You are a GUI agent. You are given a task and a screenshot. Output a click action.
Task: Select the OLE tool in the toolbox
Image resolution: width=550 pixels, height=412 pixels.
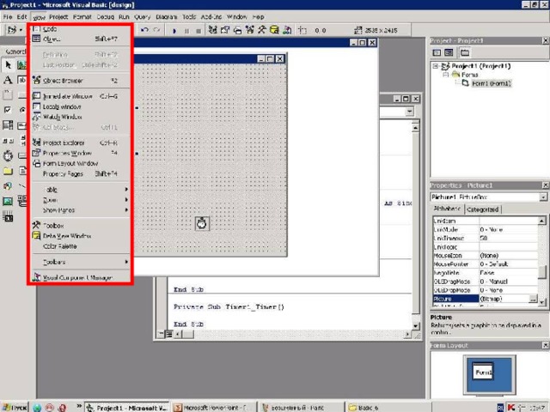(x=8, y=216)
